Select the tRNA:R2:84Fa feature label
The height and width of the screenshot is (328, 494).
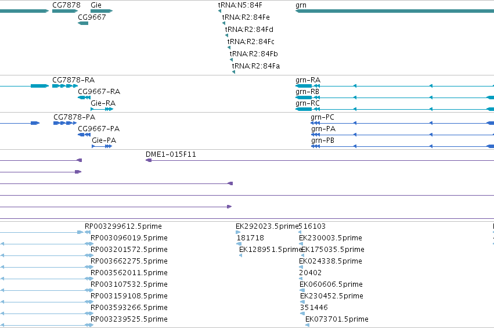(256, 66)
